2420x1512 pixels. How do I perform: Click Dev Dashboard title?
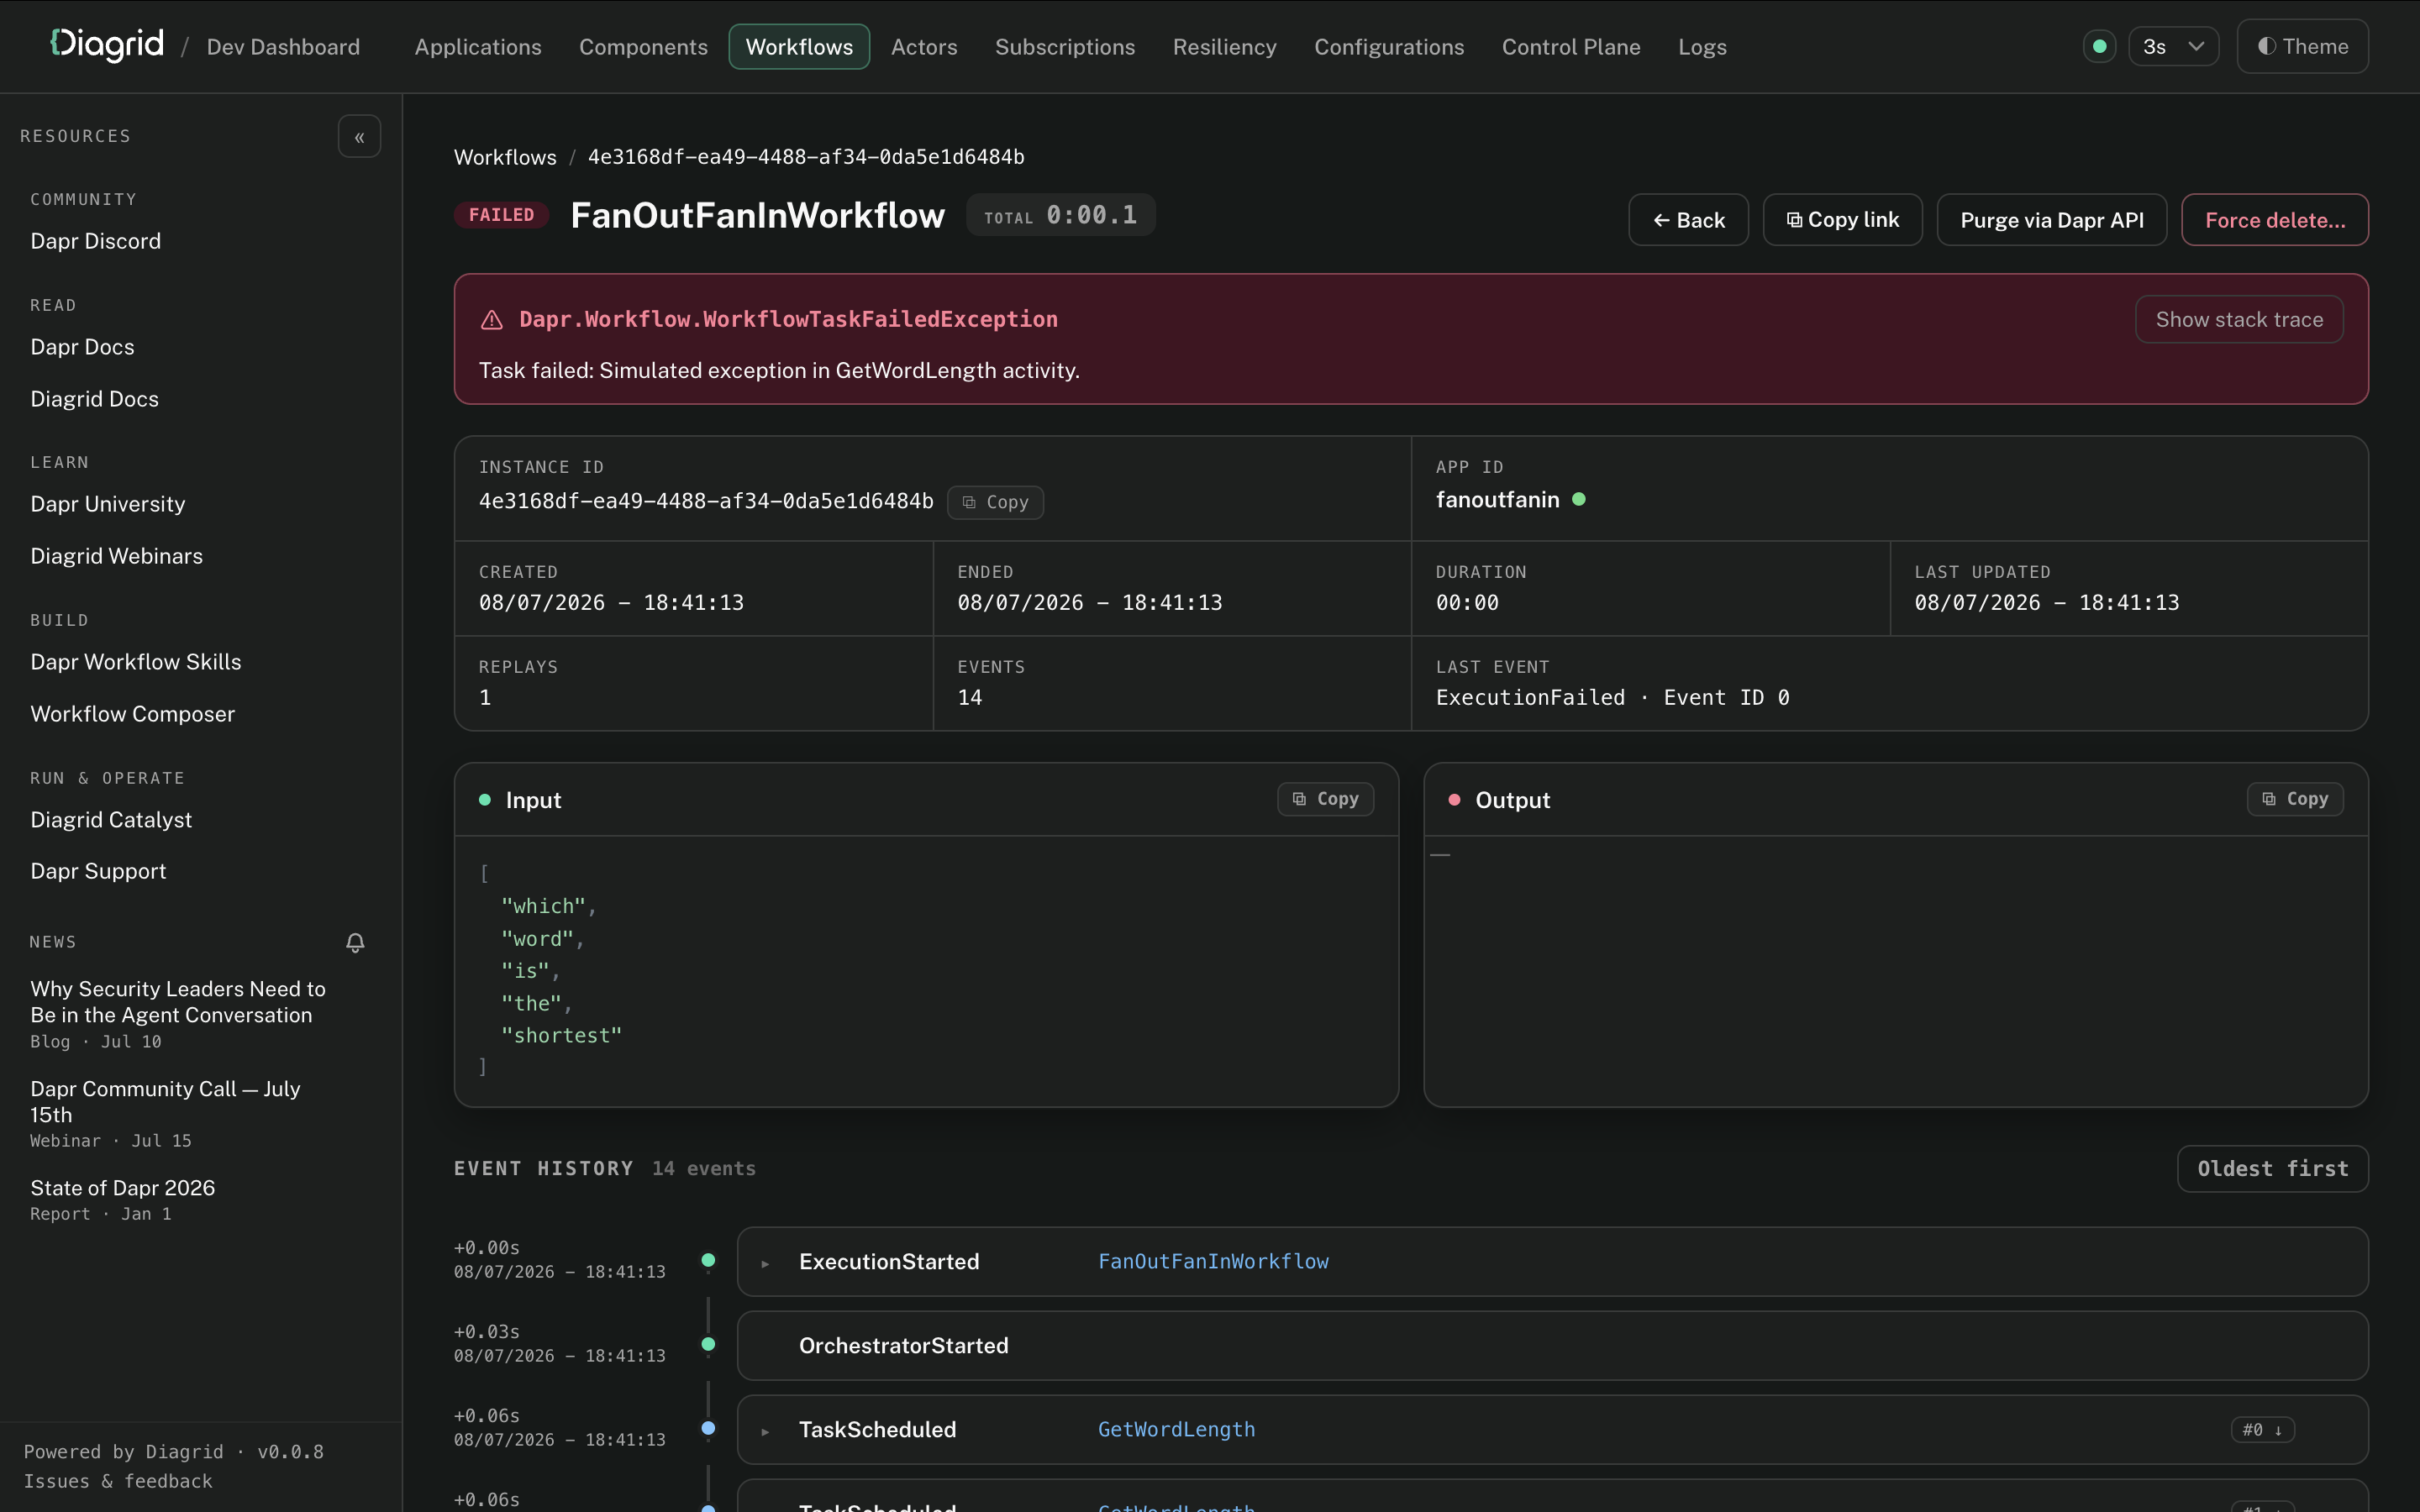pos(283,47)
